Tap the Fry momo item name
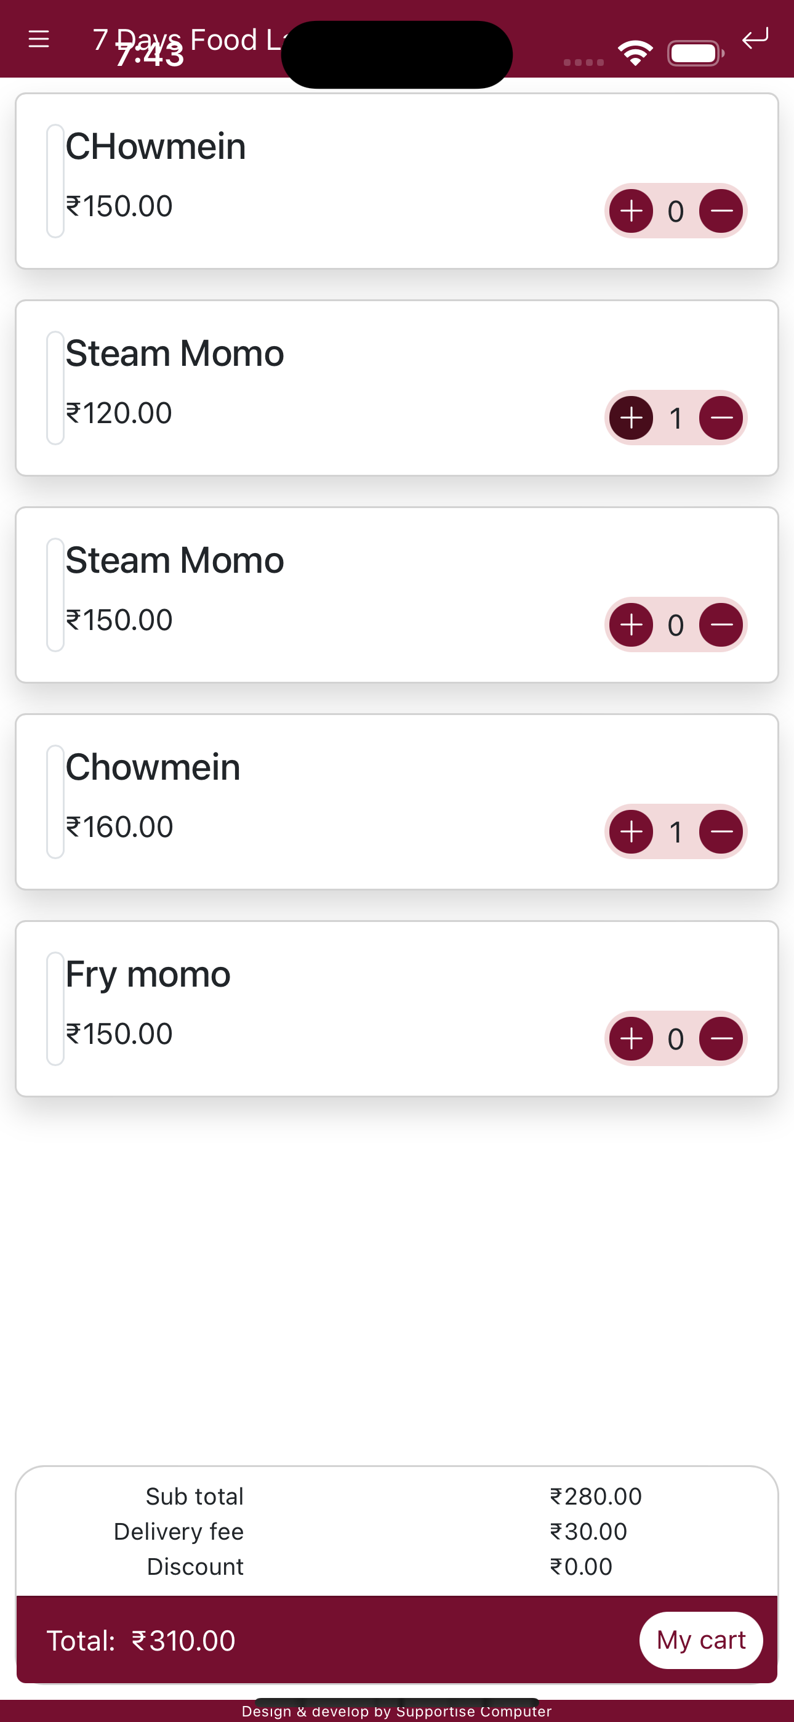 click(148, 974)
